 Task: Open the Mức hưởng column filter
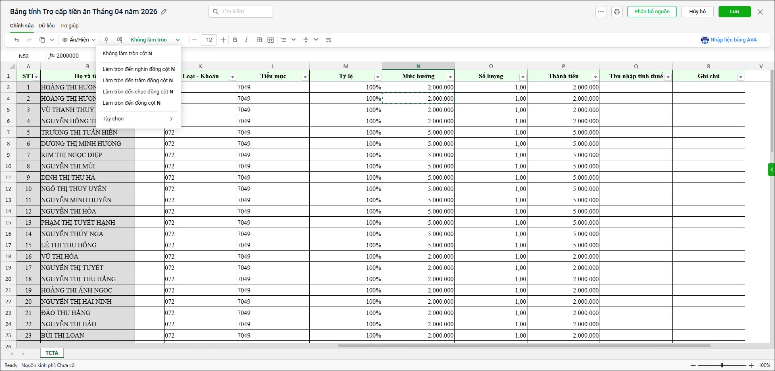[x=450, y=77]
